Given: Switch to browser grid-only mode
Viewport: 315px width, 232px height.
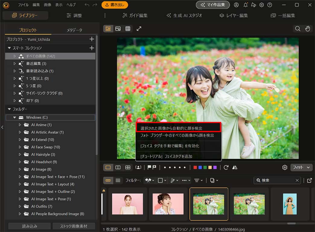Looking at the screenshot, I should click(x=128, y=29).
